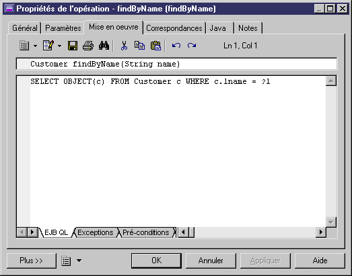Screen dimensions: 352x276
Task: Switch to the Paramètres tab
Action: tap(63, 28)
